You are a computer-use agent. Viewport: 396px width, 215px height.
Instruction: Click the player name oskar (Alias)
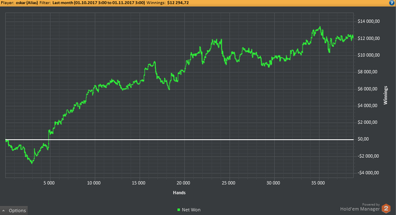(27, 3)
